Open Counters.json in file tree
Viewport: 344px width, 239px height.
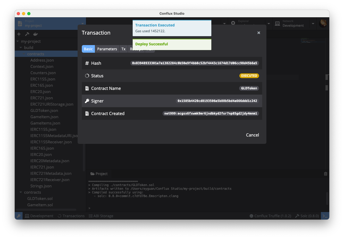click(x=43, y=73)
